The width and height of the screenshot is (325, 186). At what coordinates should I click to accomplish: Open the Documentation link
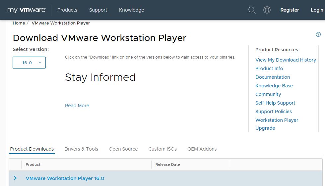tap(273, 77)
